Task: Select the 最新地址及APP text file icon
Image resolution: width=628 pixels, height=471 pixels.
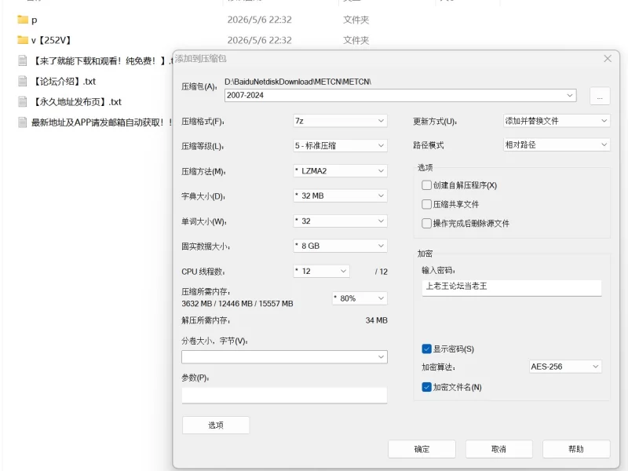Action: point(23,122)
